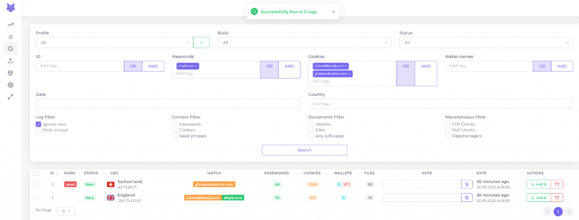Open the upload icon in sidebar
Viewport: 579px width, 220px height.
(10, 61)
